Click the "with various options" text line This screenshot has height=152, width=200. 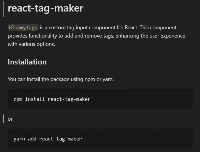[31, 44]
